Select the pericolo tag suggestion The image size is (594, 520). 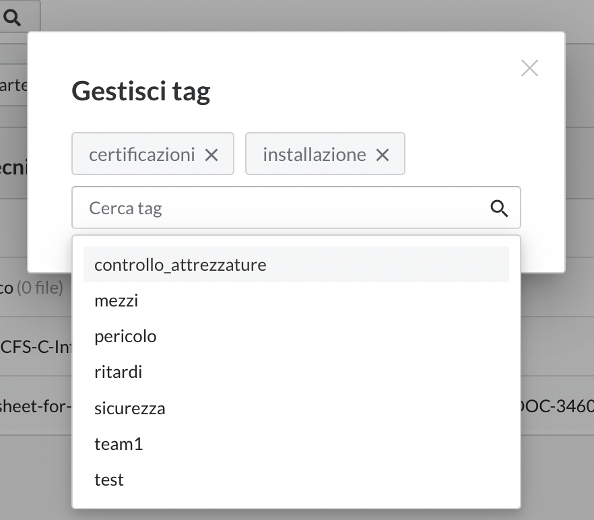pyautogui.click(x=125, y=336)
